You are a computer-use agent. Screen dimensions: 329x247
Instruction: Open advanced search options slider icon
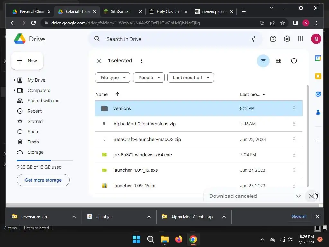point(253,39)
